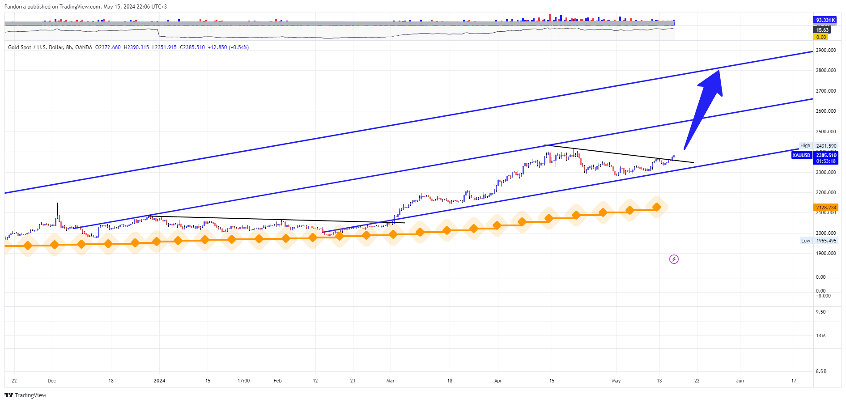Screen dimensions: 846x403
Task: Select the blue 93.331K volume label
Action: coord(824,20)
